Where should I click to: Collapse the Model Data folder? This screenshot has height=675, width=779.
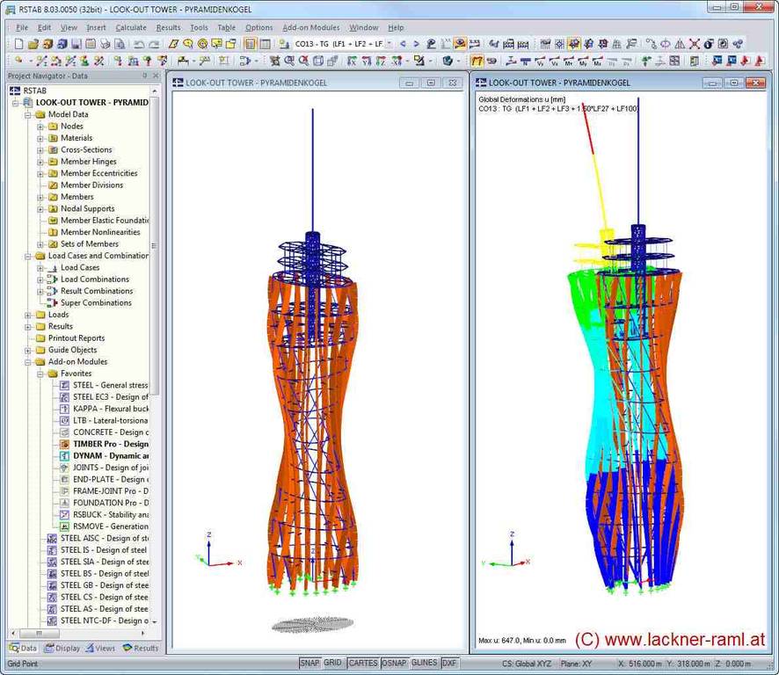click(x=28, y=115)
